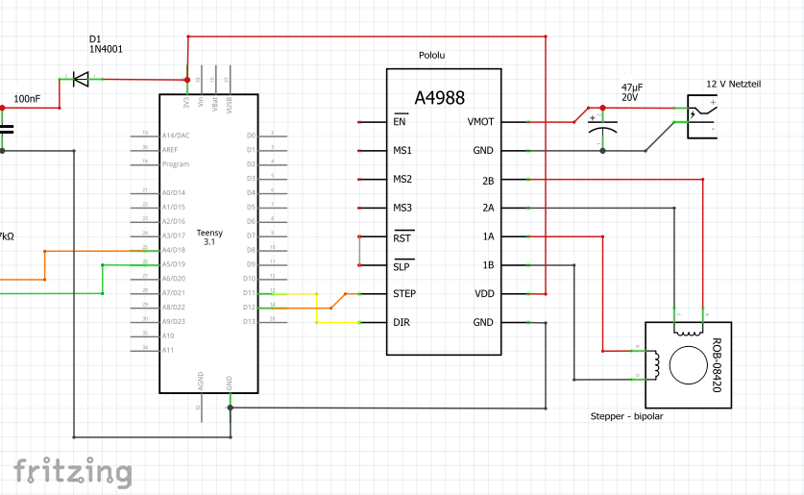Screen dimensions: 804x495
Task: Select the Teensy VUSB pin label
Action: (x=230, y=104)
